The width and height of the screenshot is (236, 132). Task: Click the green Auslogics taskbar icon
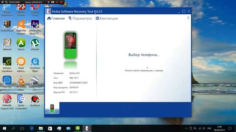point(78,128)
